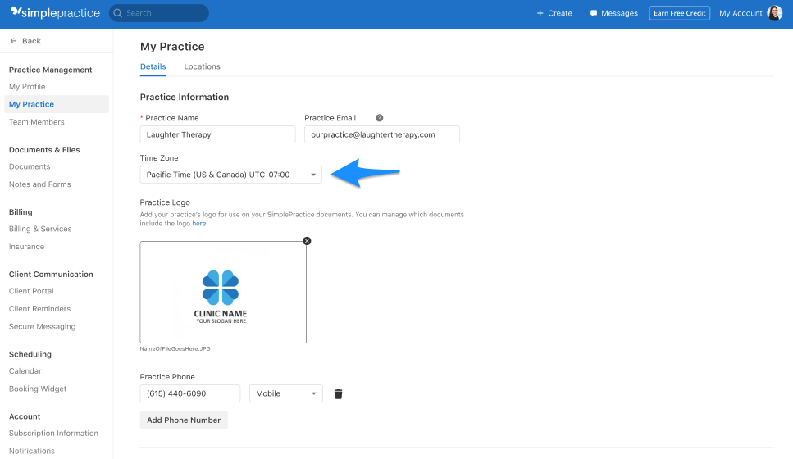Click the Earn Free Credit button
The image size is (793, 459).
(679, 13)
